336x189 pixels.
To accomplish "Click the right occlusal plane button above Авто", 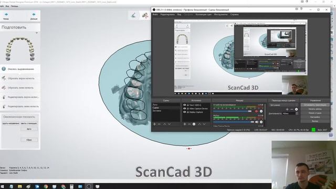I will (29, 123).
